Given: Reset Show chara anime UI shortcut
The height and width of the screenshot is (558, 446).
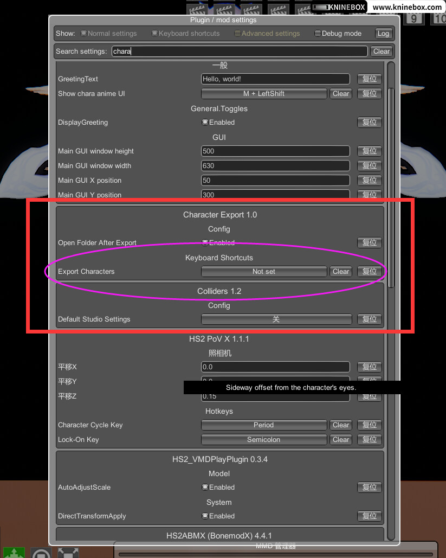Looking at the screenshot, I should pyautogui.click(x=370, y=94).
